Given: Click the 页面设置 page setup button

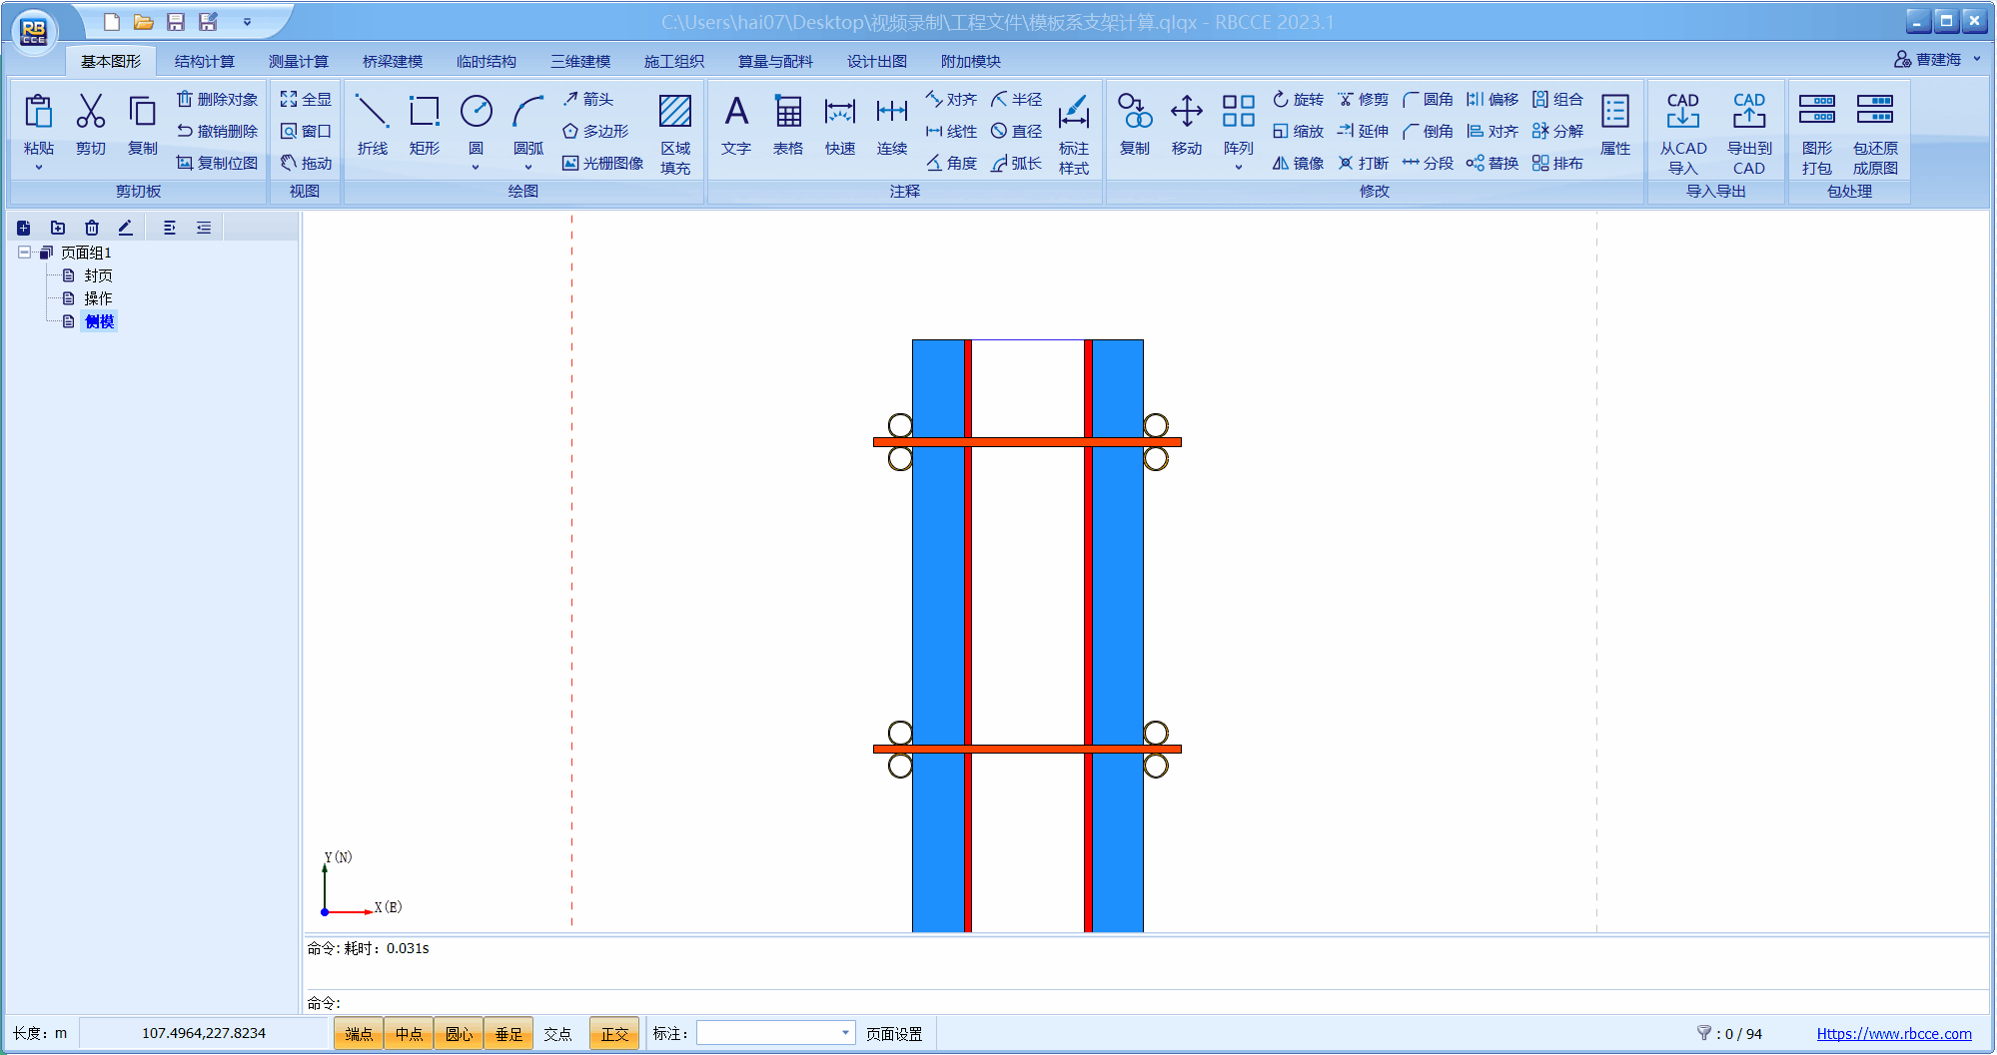Looking at the screenshot, I should point(894,1034).
